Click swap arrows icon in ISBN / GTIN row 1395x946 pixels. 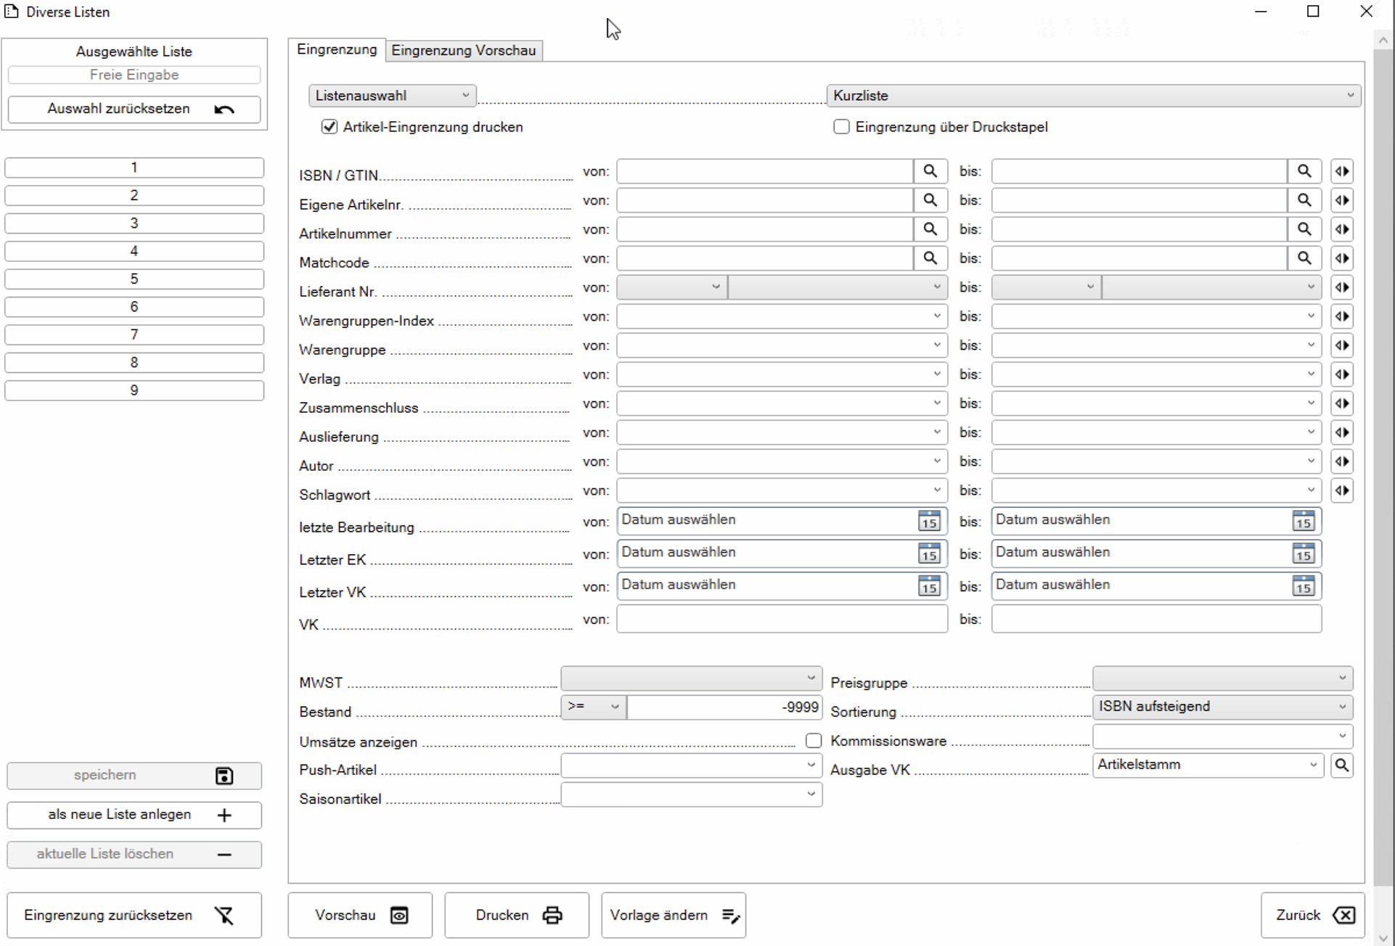(x=1342, y=171)
